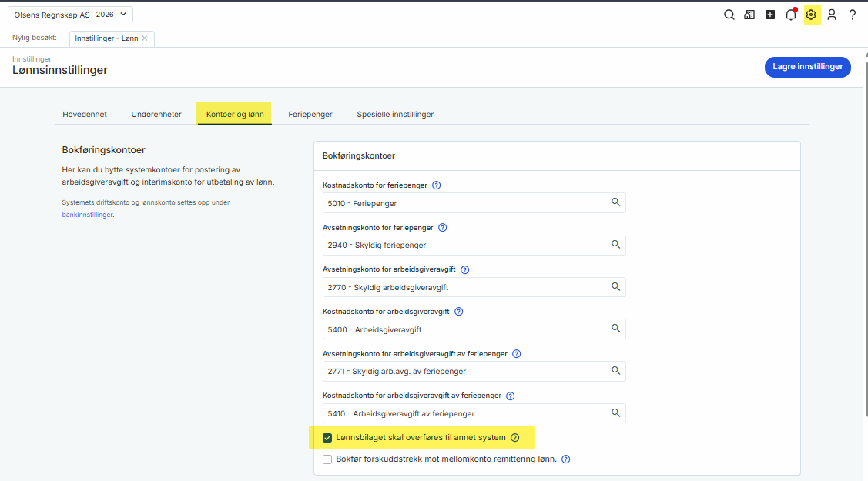Show help for Kostnadskonto for feriepenger
Screen dimensions: 868x481
point(437,185)
